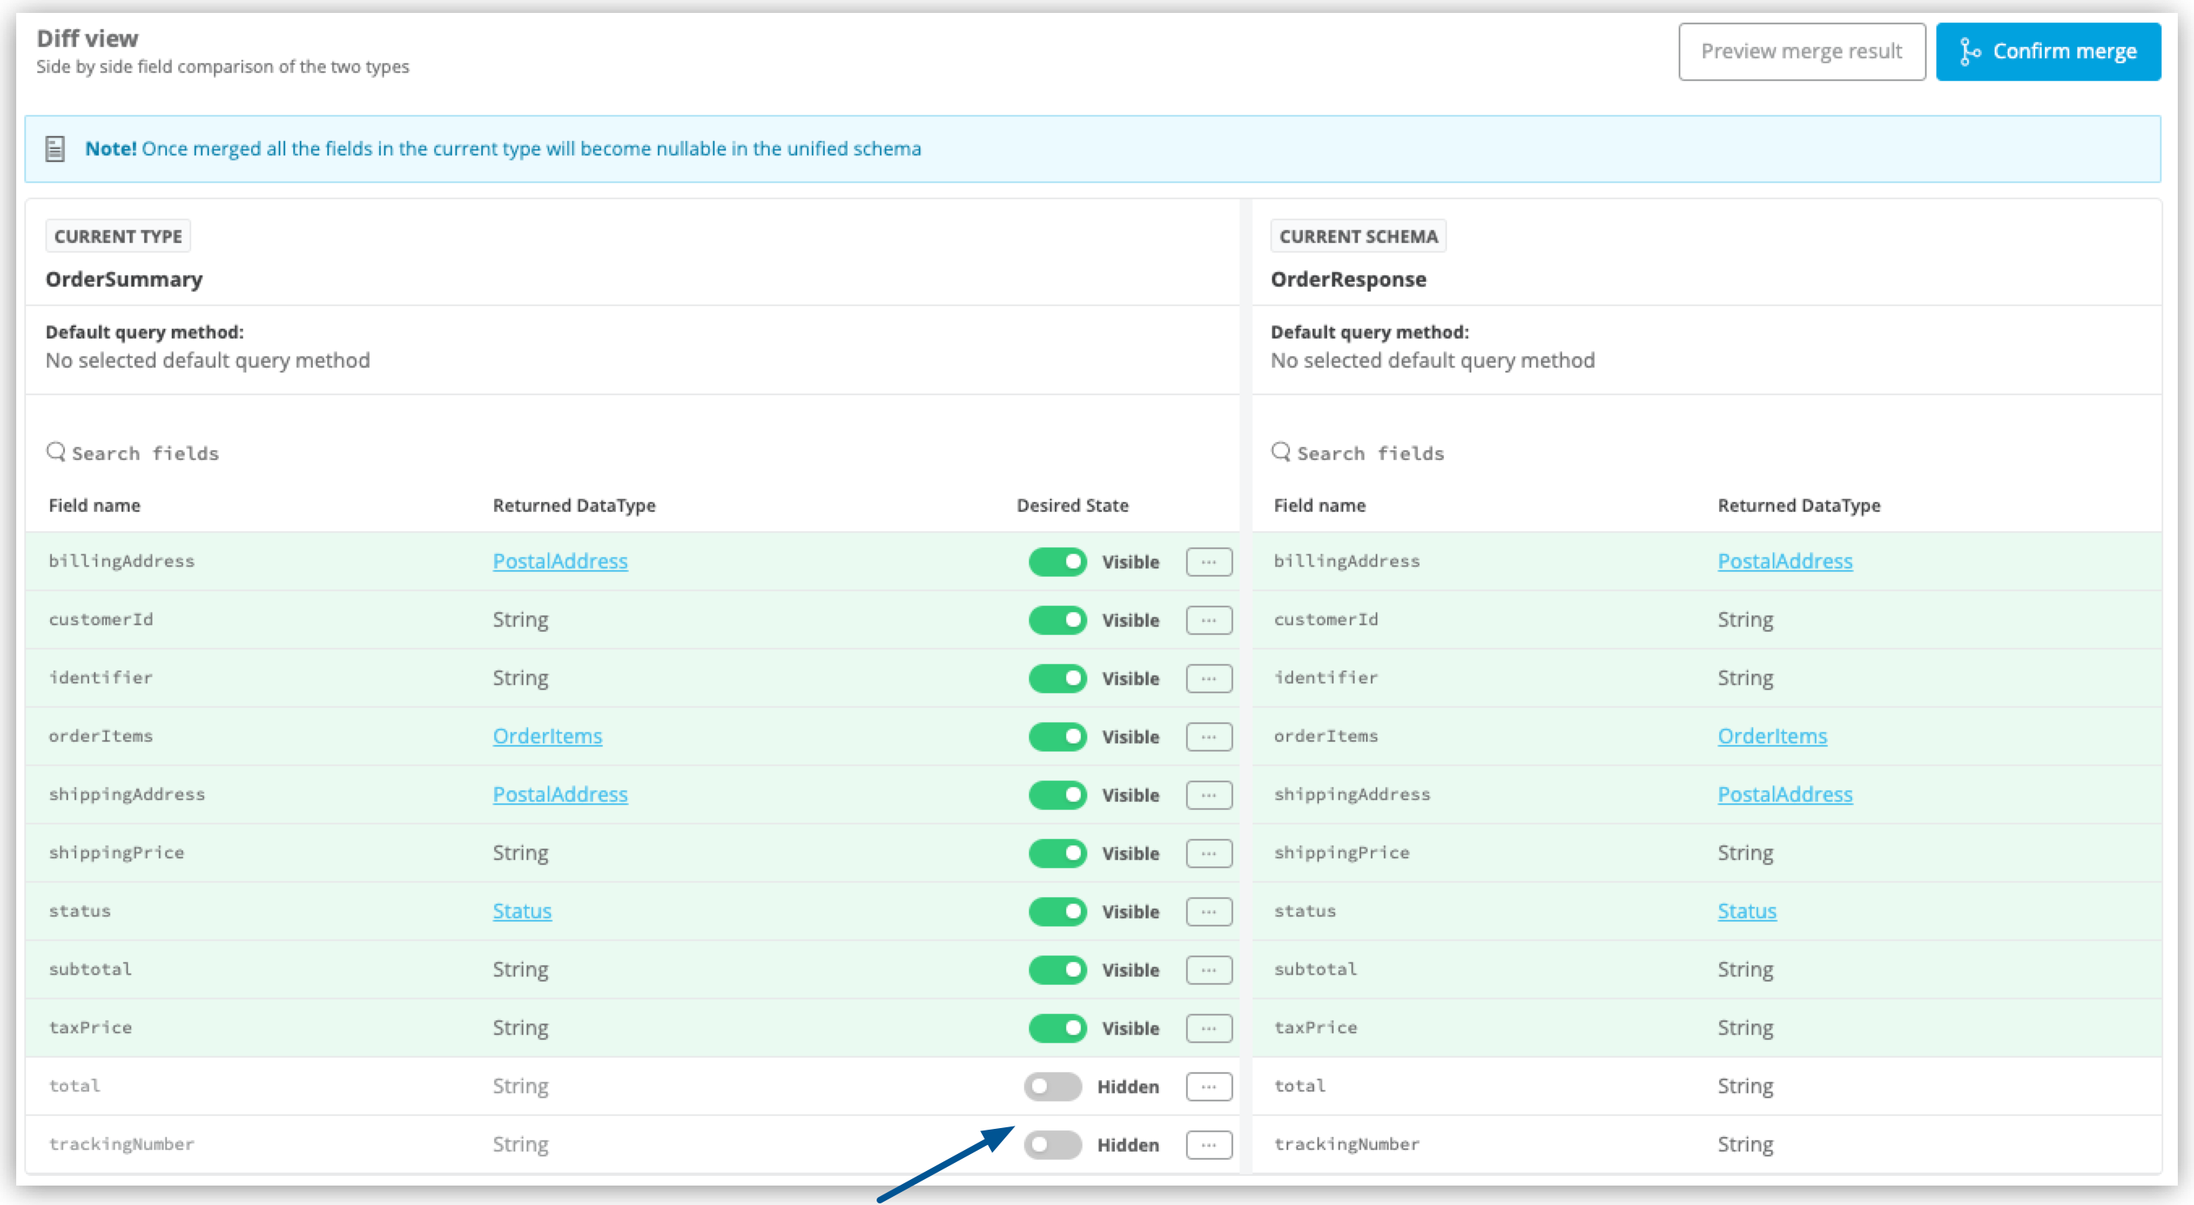Hide the customerId field
This screenshot has width=2194, height=1205.
click(x=1058, y=620)
